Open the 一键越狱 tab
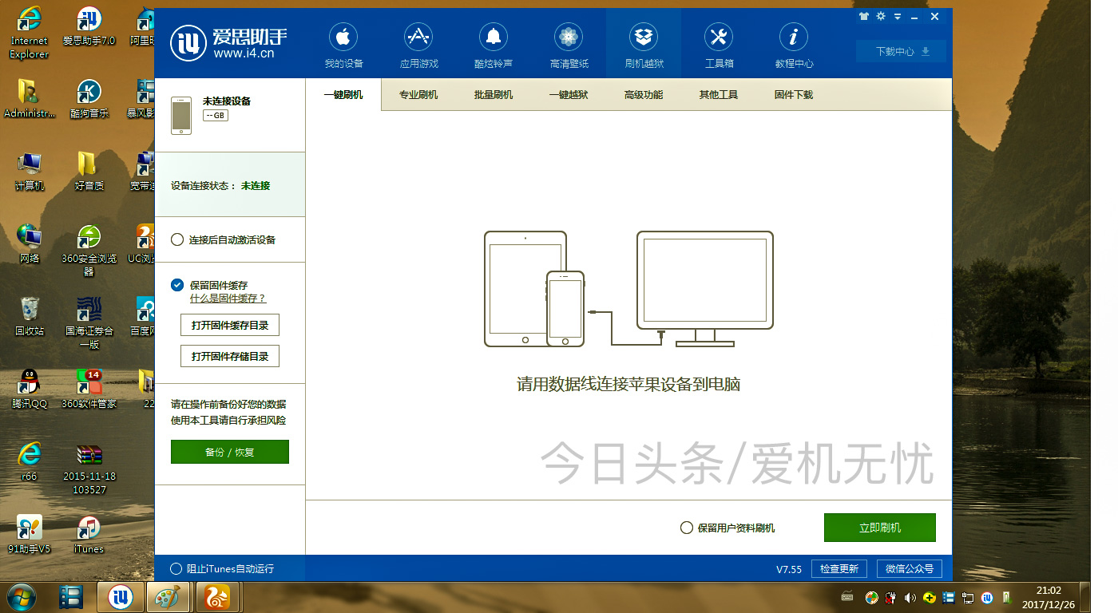The height and width of the screenshot is (613, 1118). pyautogui.click(x=567, y=93)
